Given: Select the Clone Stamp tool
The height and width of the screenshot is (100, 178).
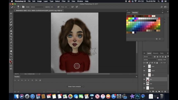Looking at the screenshot, I should (11, 31).
